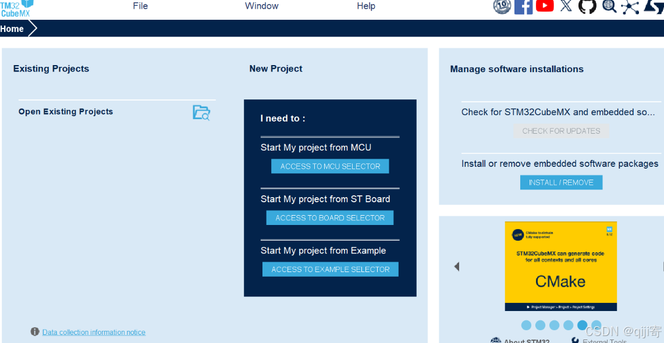The width and height of the screenshot is (664, 343).
Task: Click the CMake promotional banner
Action: pyautogui.click(x=560, y=266)
